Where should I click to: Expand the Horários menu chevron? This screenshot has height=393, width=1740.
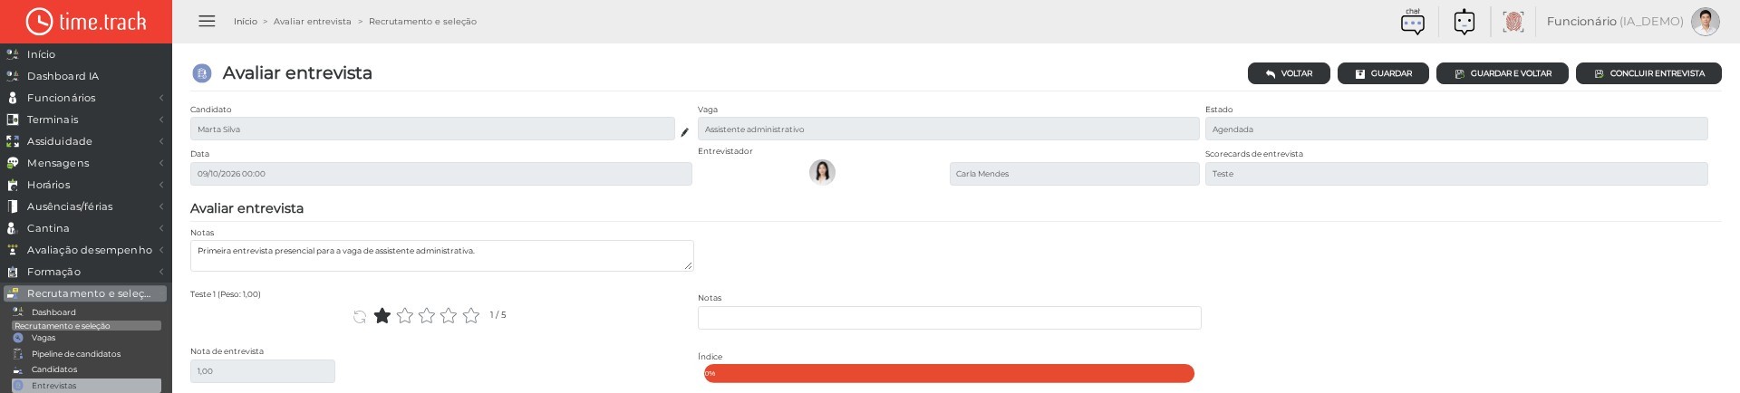[x=161, y=185]
